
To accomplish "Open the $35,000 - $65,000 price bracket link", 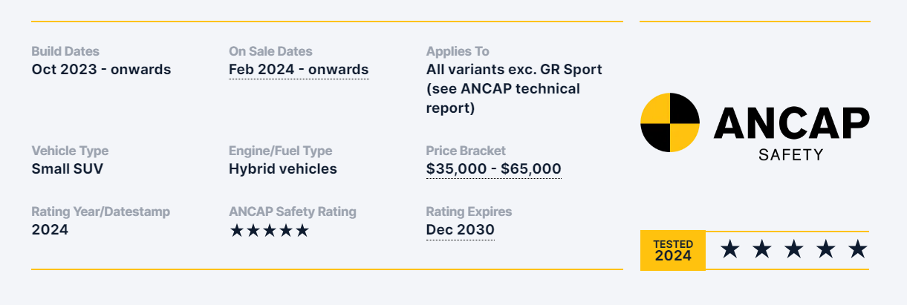I will 493,169.
